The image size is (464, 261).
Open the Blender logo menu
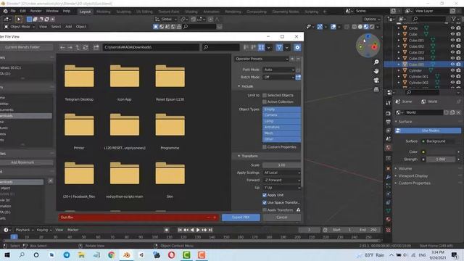[x=5, y=12]
